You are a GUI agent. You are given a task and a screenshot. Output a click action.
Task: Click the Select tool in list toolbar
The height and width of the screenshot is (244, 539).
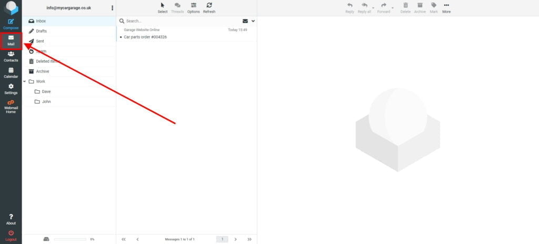pyautogui.click(x=163, y=8)
